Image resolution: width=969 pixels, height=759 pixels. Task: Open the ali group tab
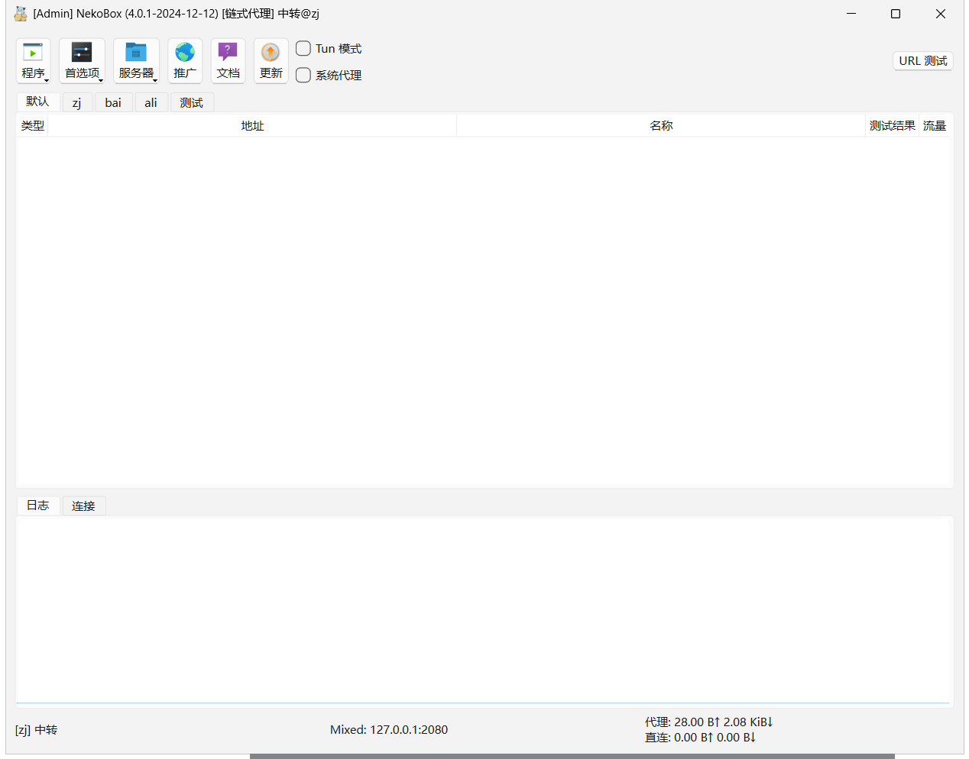click(151, 102)
